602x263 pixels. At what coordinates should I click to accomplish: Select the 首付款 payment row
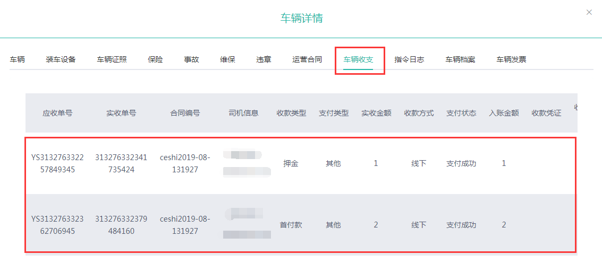coord(291,225)
